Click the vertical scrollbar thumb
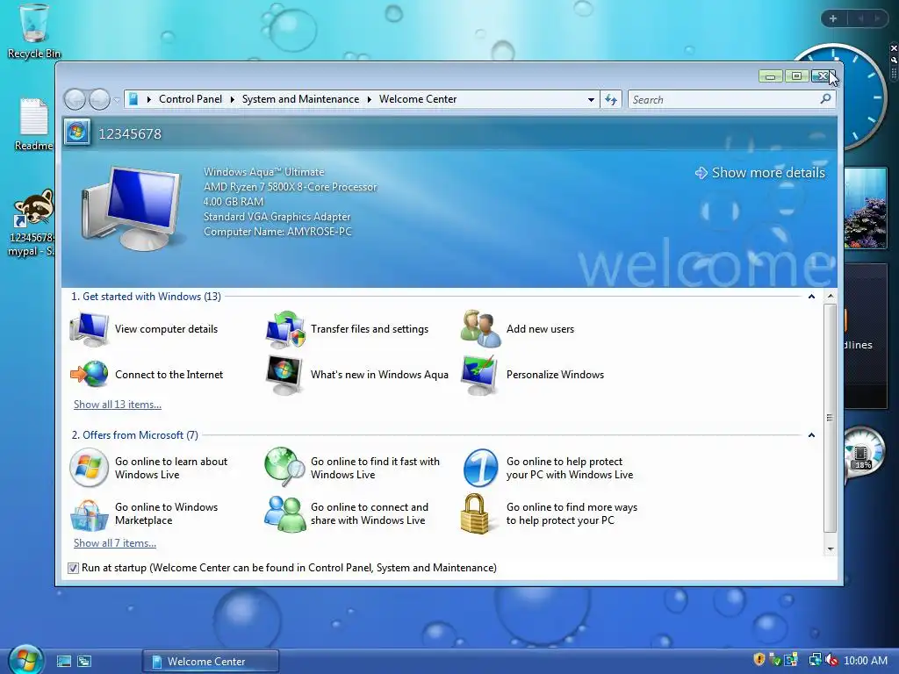899x674 pixels. coord(830,418)
